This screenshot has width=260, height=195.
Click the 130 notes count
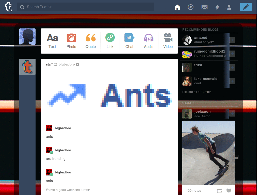pyautogui.click(x=193, y=191)
